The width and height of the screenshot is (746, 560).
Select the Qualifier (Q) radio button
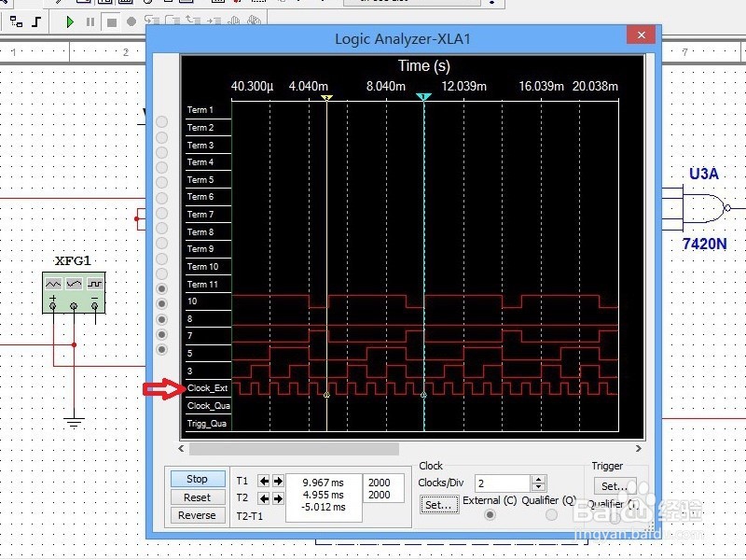(x=551, y=515)
